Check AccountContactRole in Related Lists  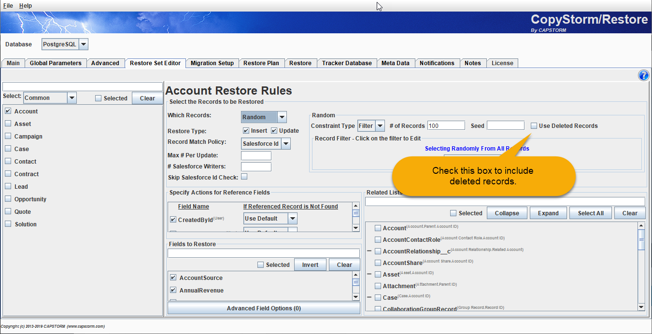coord(378,239)
